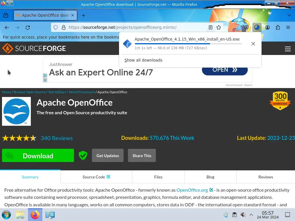Click the forward navigation arrow

point(17,27)
